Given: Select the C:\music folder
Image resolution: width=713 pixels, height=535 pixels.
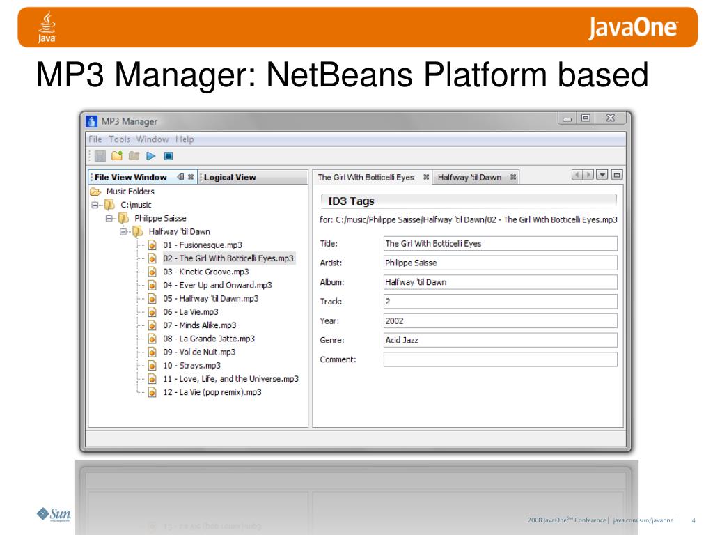Looking at the screenshot, I should (x=136, y=205).
